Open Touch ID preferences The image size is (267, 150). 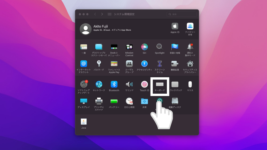(x=144, y=84)
